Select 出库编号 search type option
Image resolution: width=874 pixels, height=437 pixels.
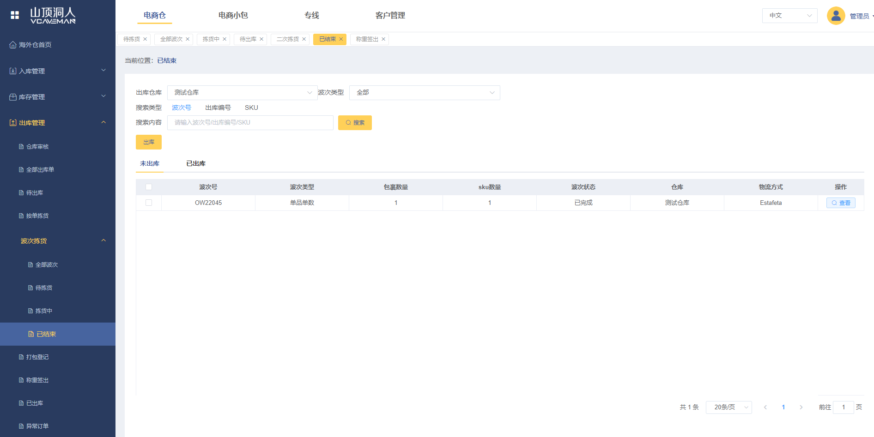pyautogui.click(x=218, y=108)
